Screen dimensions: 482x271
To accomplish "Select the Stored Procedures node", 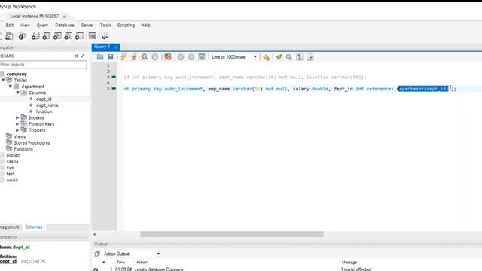I will (x=32, y=143).
